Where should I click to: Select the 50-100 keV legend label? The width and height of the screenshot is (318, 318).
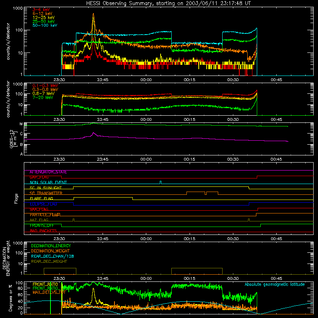[45, 25]
